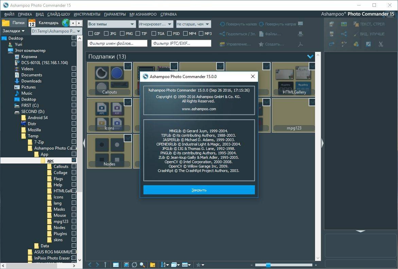
Task: Collapse the left folder panel with the side arrow
Action: [84, 143]
